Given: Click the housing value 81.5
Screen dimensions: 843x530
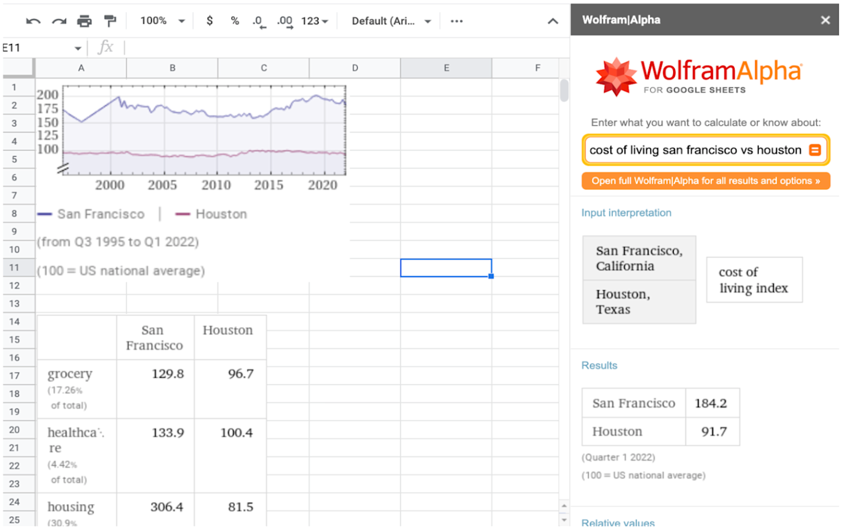Looking at the screenshot, I should 240,507.
